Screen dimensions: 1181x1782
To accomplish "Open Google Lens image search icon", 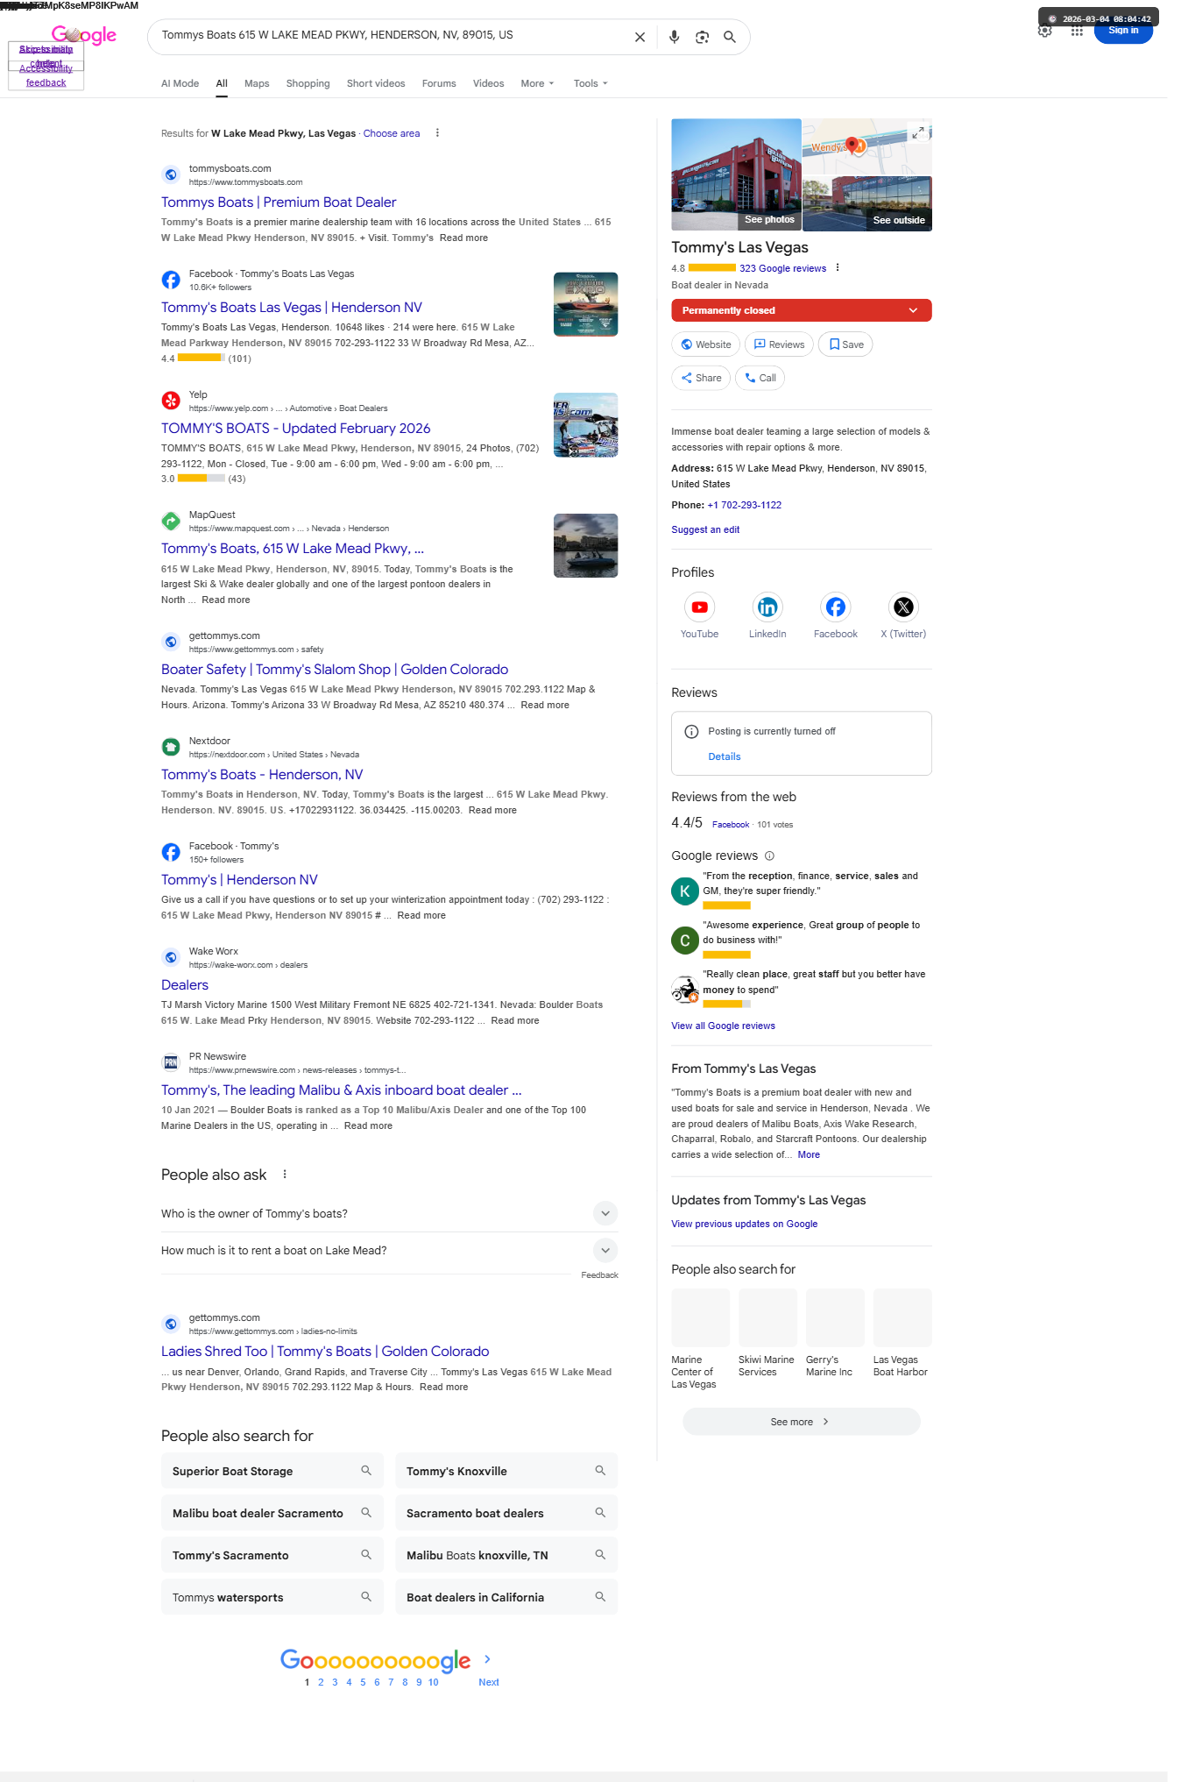I will 702,37.
